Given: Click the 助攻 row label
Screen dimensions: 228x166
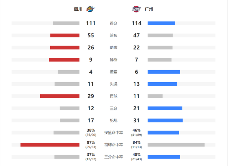Looking at the screenshot, I should point(114,48).
